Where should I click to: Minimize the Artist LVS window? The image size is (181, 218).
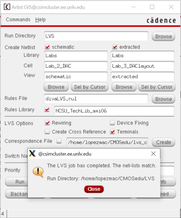point(133,7)
